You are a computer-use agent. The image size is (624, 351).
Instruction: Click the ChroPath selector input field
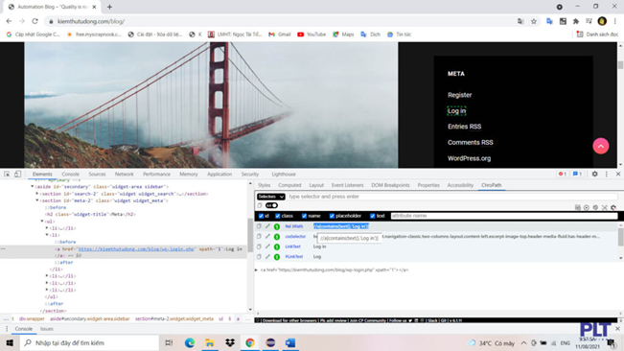click(x=452, y=197)
